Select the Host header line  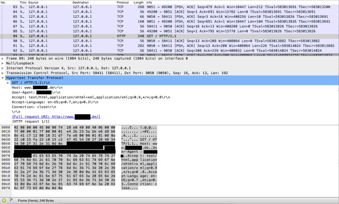(37, 88)
